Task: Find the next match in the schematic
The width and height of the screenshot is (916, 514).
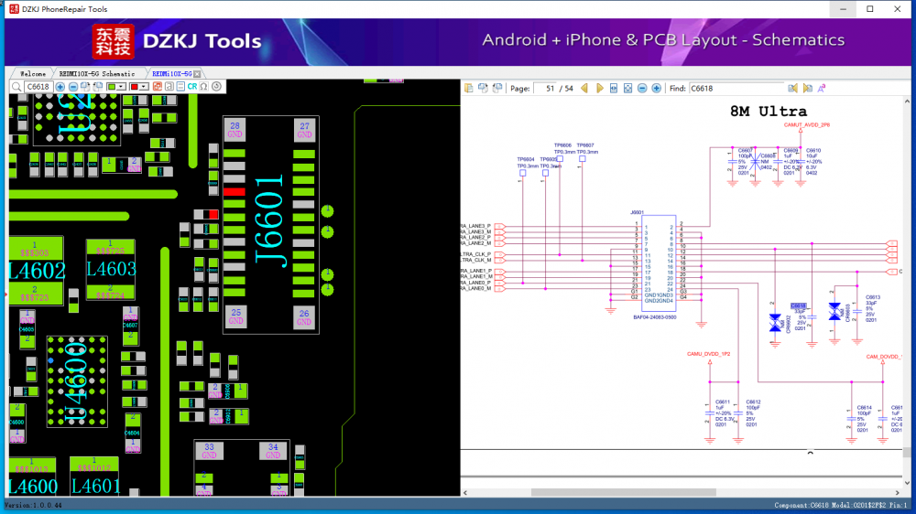Action: coord(808,89)
